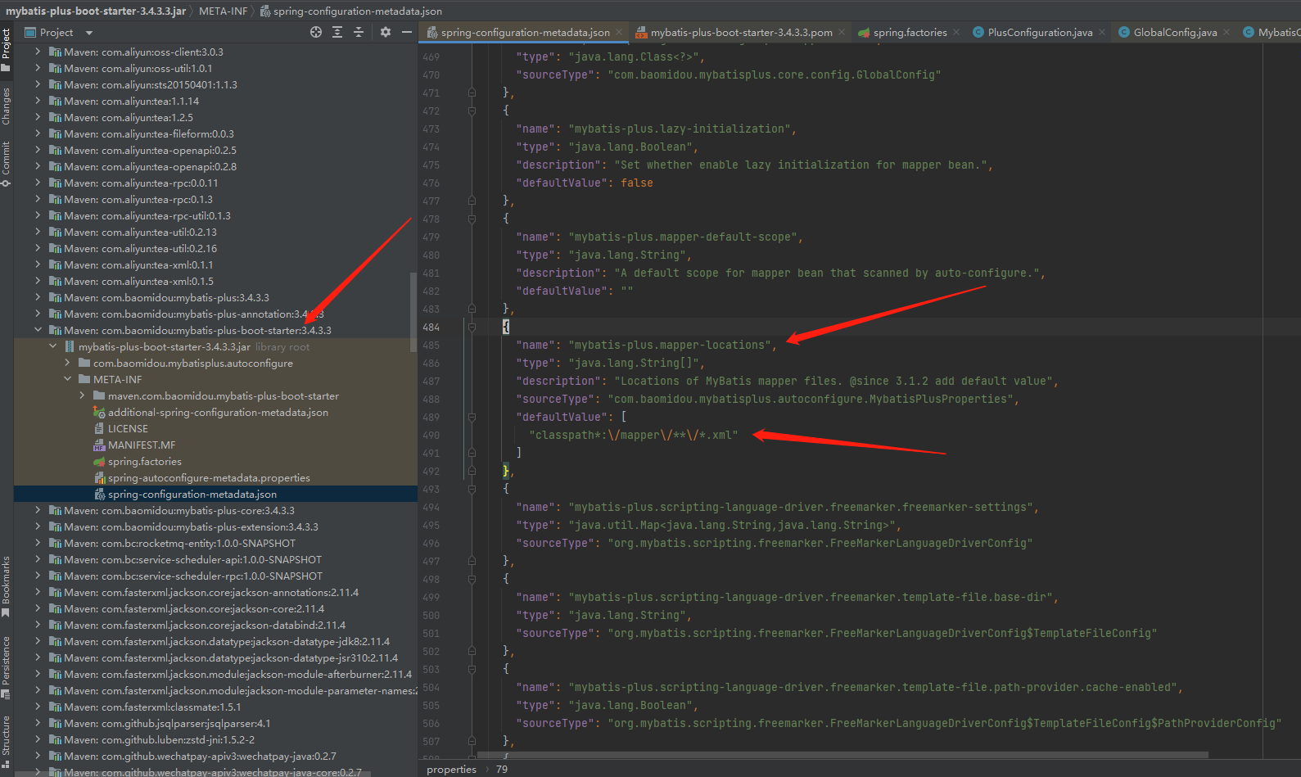Click the false defaultValue on line 476
Viewport: 1301px width, 777px height.
(636, 183)
